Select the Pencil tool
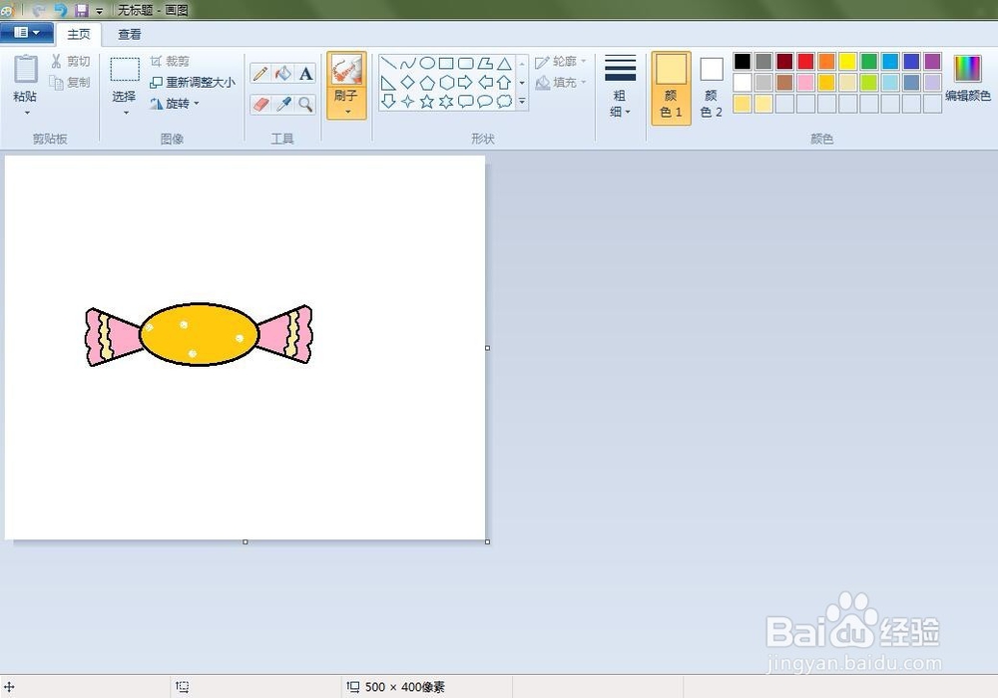Viewport: 998px width, 698px height. (x=260, y=74)
